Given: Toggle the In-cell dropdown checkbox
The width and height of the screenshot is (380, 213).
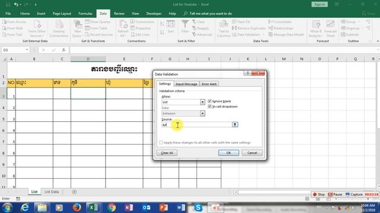Looking at the screenshot, I should coord(210,106).
